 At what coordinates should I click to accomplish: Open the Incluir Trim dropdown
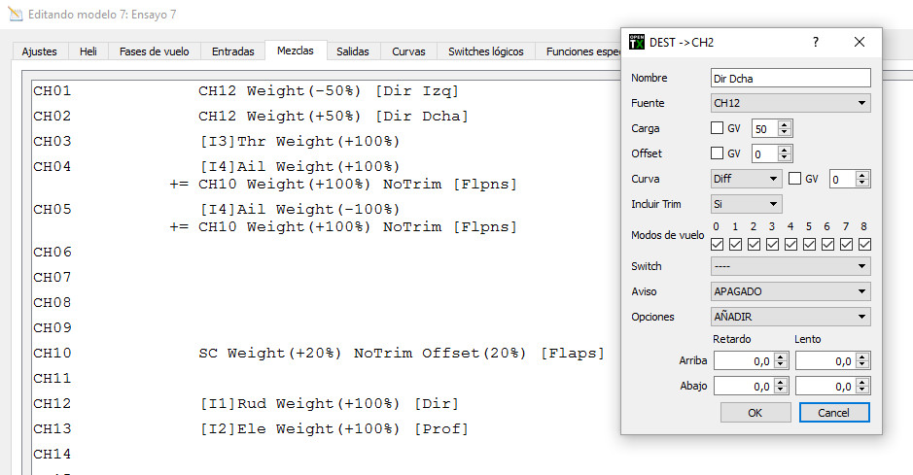coord(746,204)
